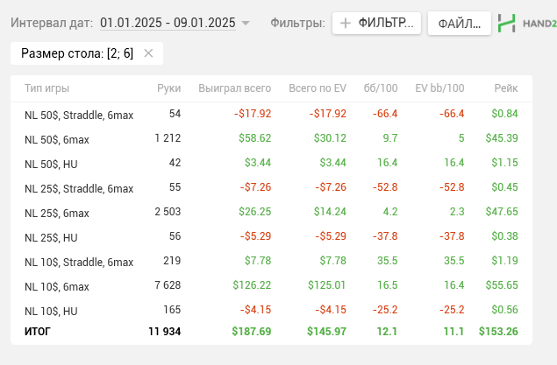This screenshot has height=365, width=557.
Task: Sort by Выиграл всего column header
Action: click(234, 88)
